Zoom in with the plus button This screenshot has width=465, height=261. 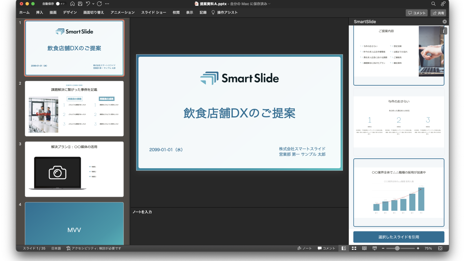pyautogui.click(x=418, y=248)
